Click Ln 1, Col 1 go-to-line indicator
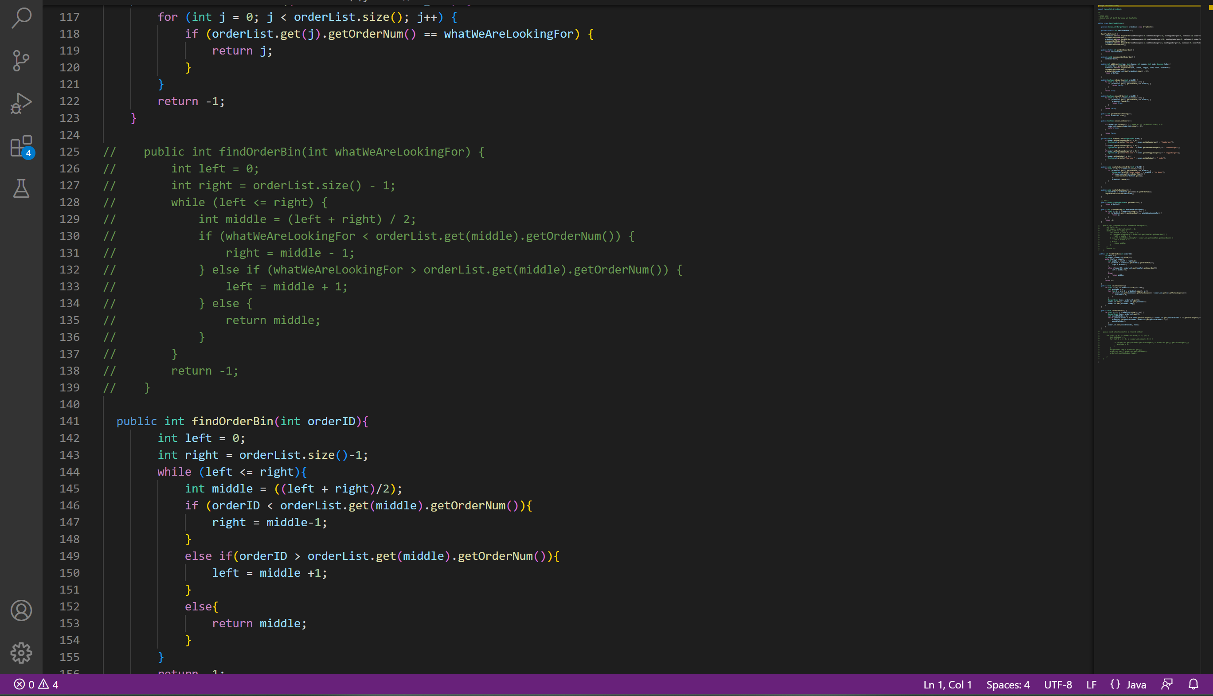This screenshot has width=1213, height=696. pos(947,684)
